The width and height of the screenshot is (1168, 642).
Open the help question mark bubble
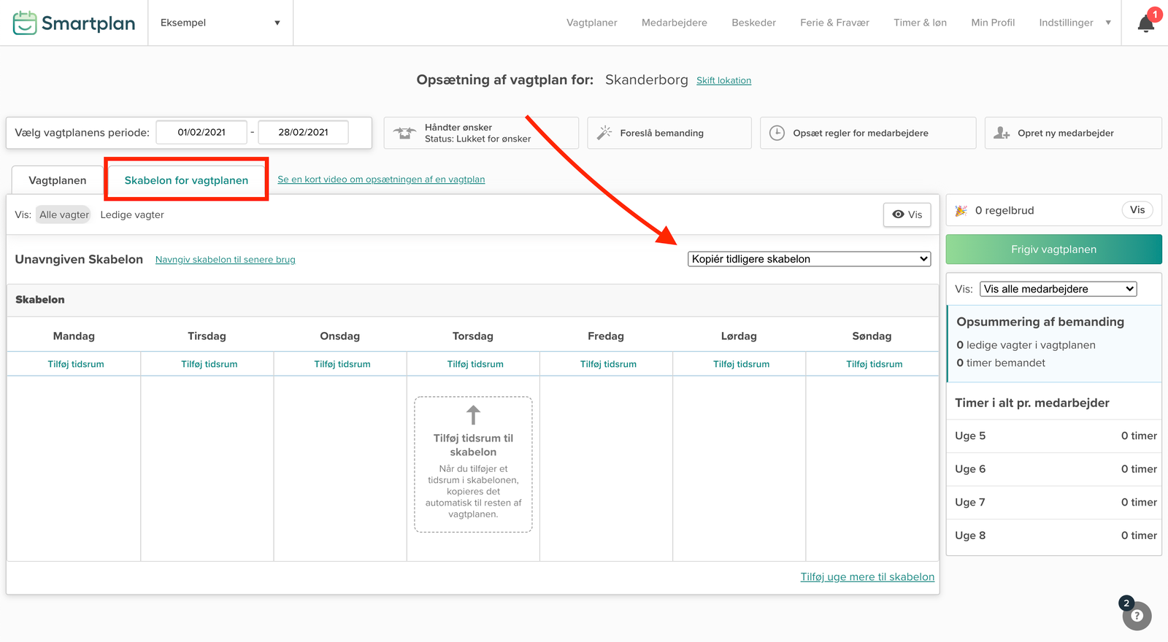(1137, 616)
